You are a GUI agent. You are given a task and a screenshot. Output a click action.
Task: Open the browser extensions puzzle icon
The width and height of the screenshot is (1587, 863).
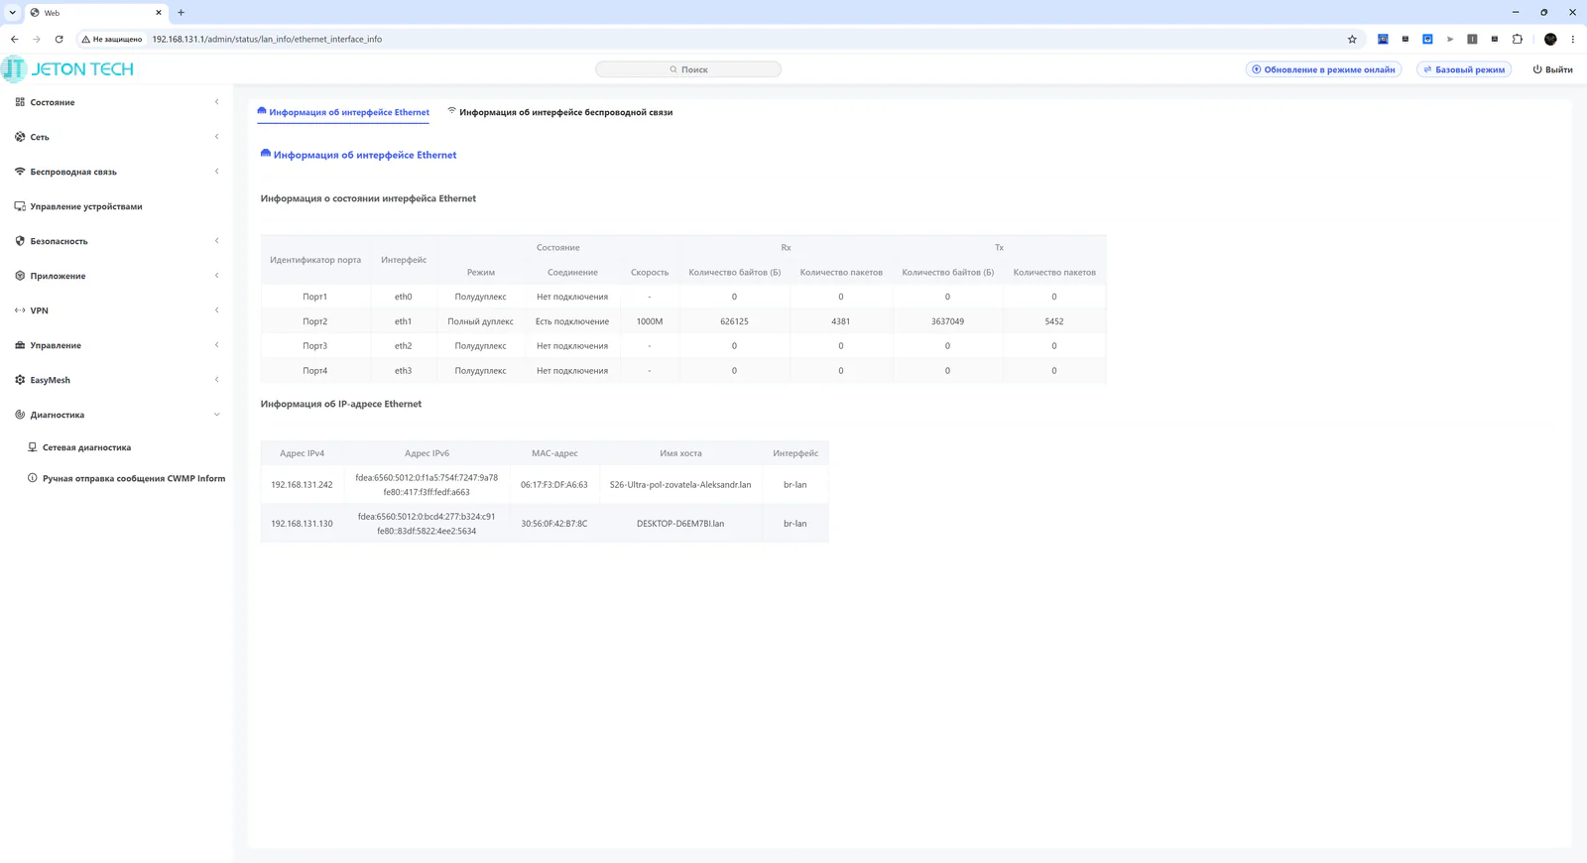pyautogui.click(x=1518, y=40)
